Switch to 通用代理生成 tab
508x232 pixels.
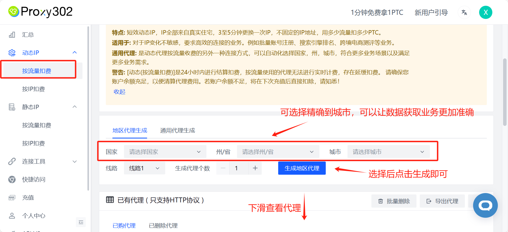pos(178,130)
